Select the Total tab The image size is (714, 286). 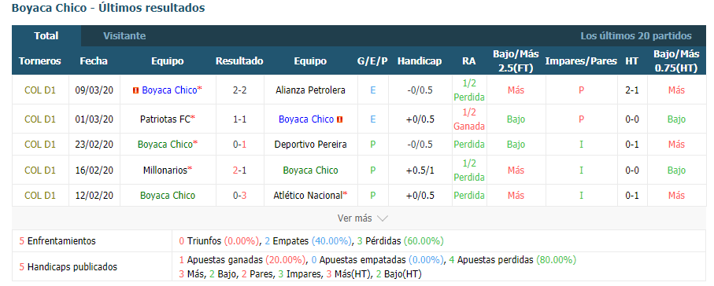pyautogui.click(x=46, y=36)
